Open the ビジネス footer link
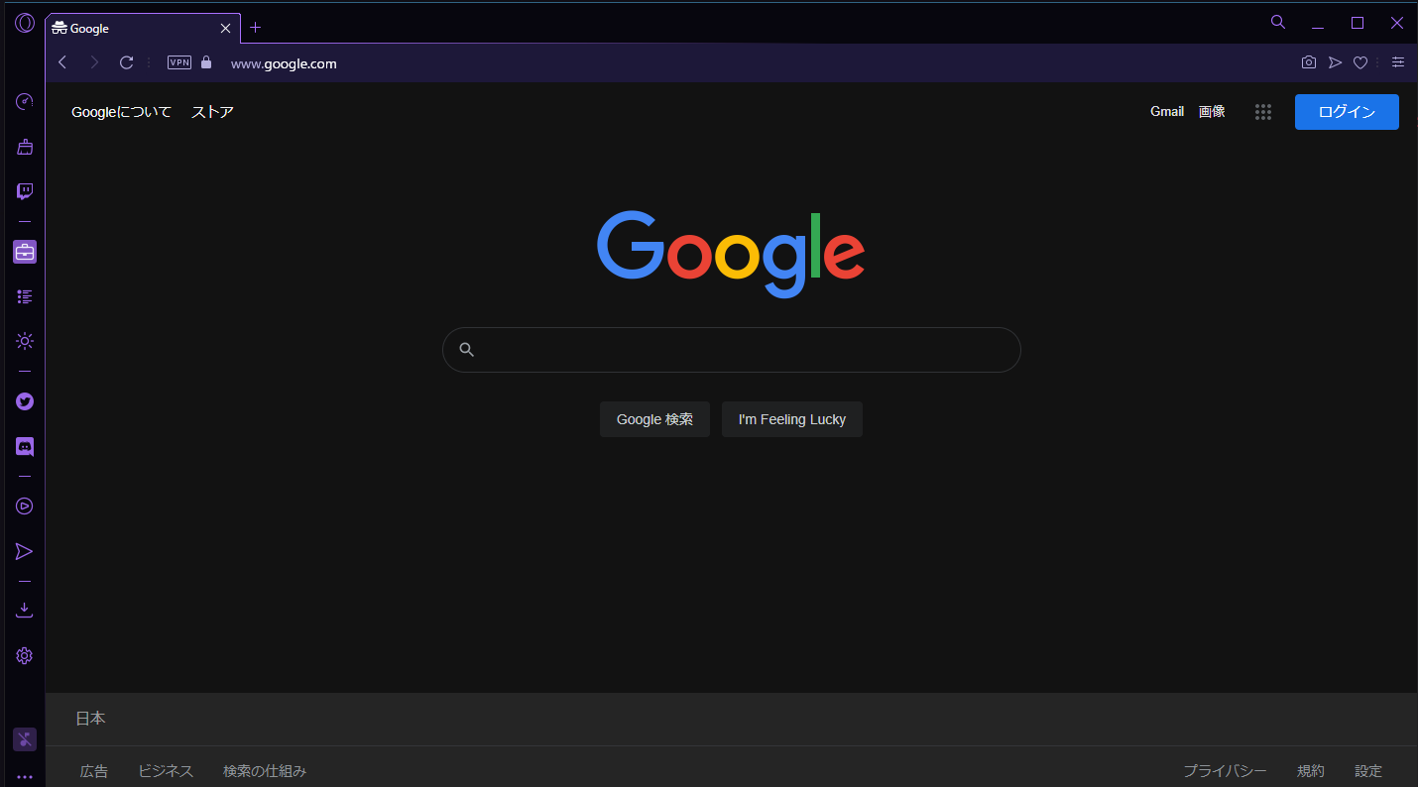 tap(166, 771)
